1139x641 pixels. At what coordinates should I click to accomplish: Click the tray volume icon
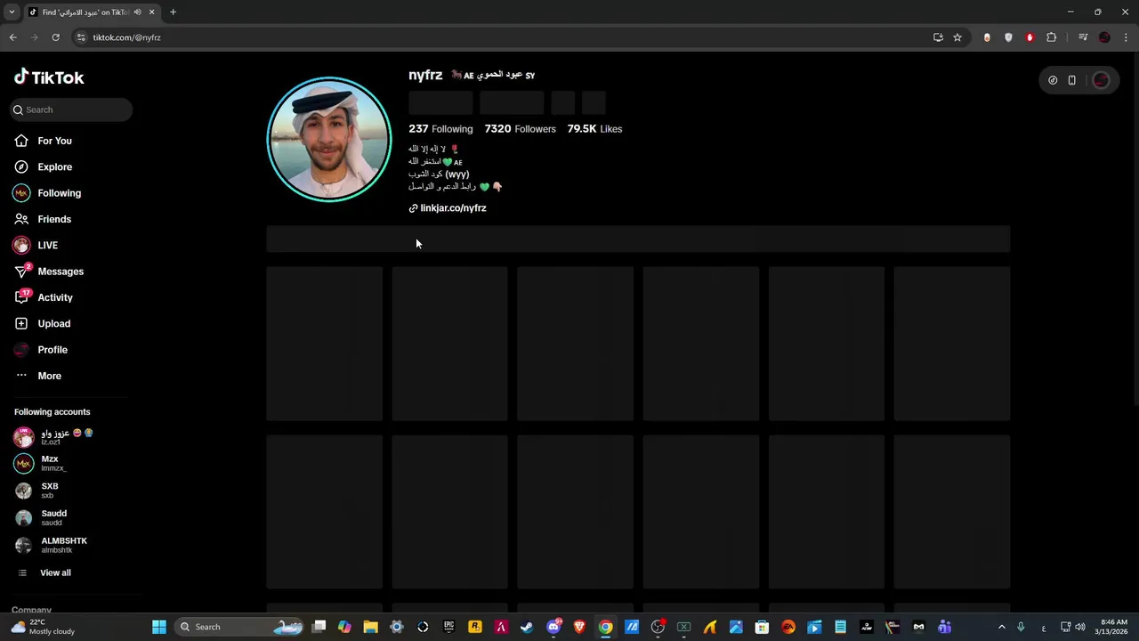pyautogui.click(x=1080, y=627)
